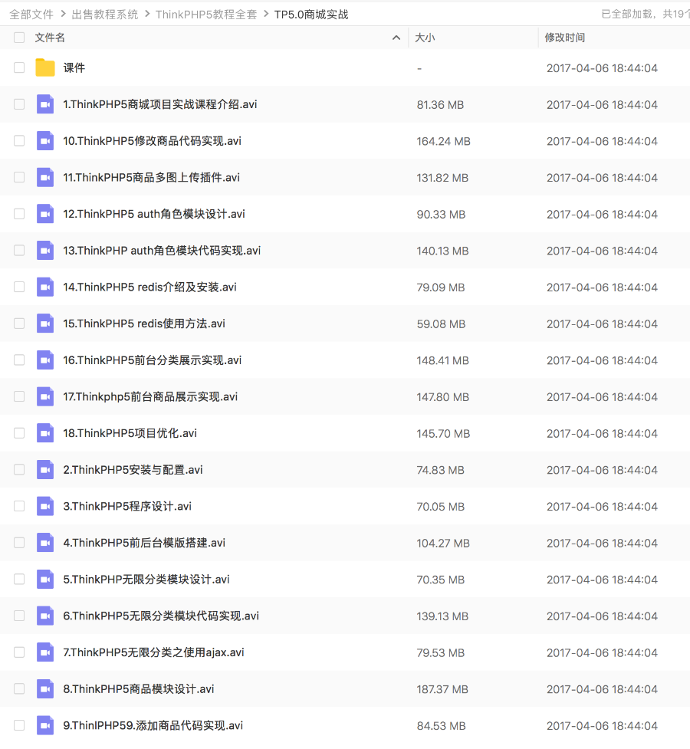Open file 17.Thinkphp5前台商品展示实现.avi
The image size is (690, 749).
pyautogui.click(x=150, y=396)
